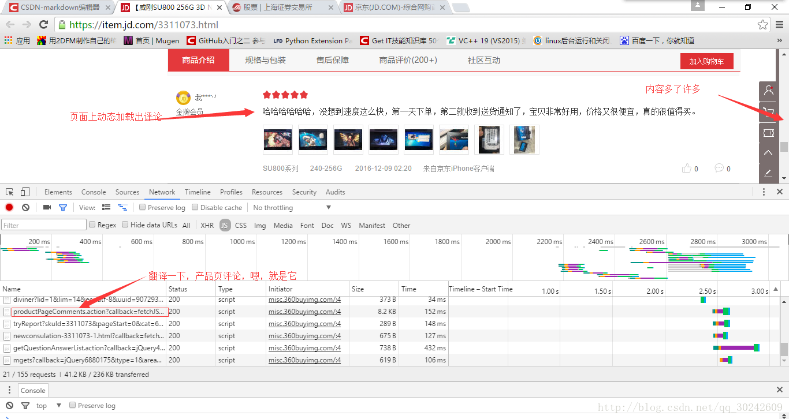789x419 pixels.
Task: Reload the page with refresh icon
Action: [43, 24]
